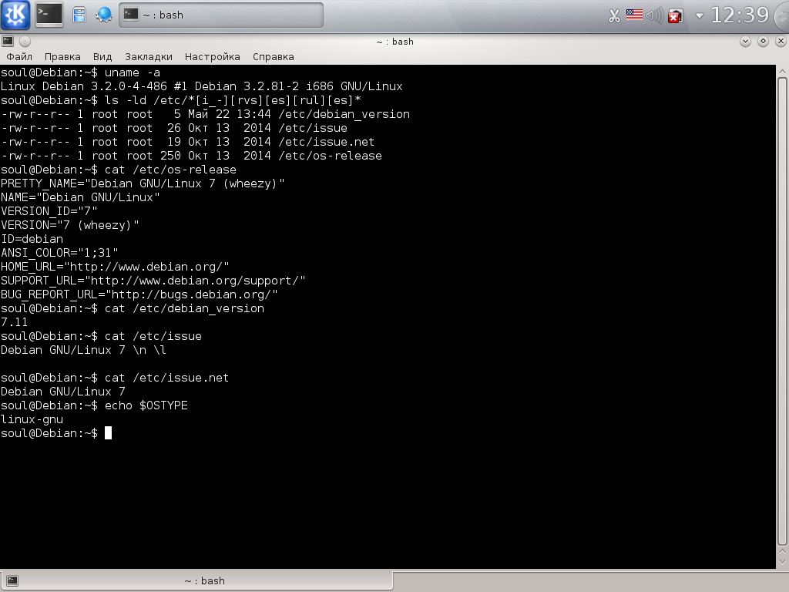The width and height of the screenshot is (789, 592).
Task: Launch Konsole from the panel terminal launcher icon
Action: click(x=49, y=15)
